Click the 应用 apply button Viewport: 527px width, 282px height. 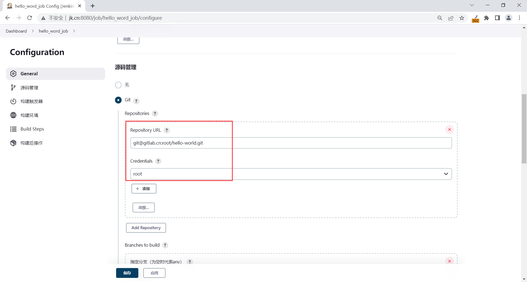[x=154, y=273]
